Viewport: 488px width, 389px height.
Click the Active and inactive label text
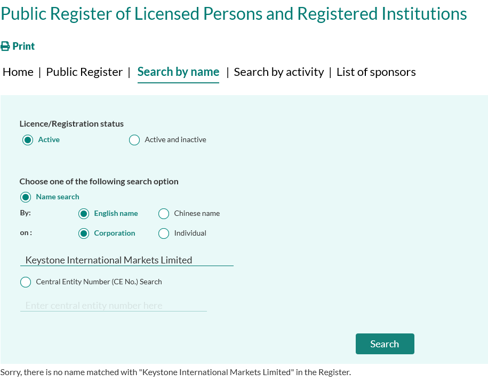point(175,139)
